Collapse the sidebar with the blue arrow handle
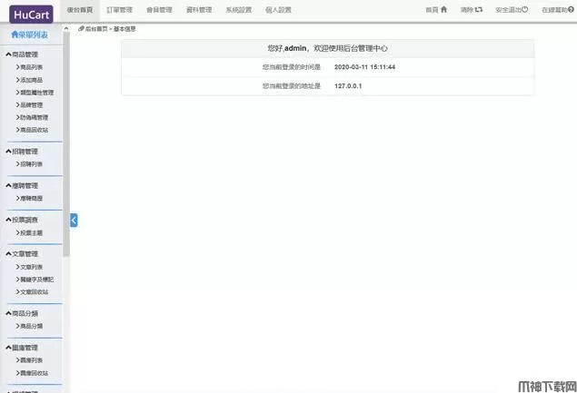 coord(74,221)
